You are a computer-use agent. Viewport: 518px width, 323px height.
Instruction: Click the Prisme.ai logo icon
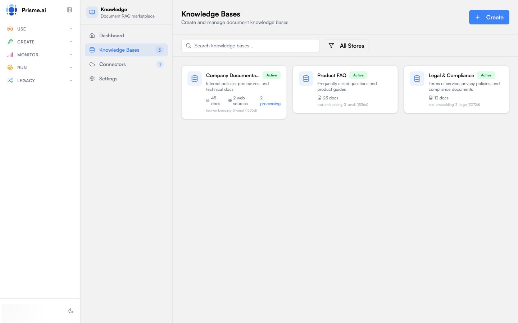[x=12, y=10]
